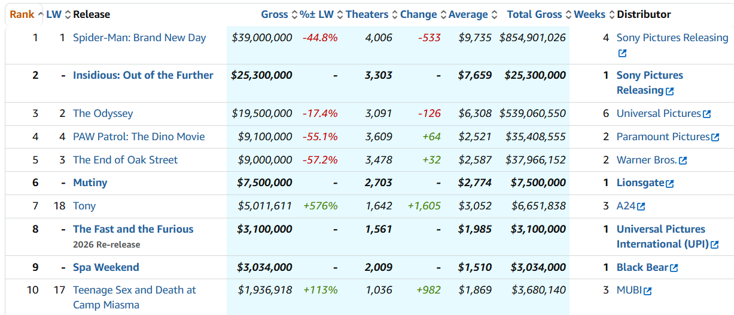Image resolution: width=734 pixels, height=315 pixels.
Task: Open Warner Bros. distributor link
Action: tap(647, 160)
